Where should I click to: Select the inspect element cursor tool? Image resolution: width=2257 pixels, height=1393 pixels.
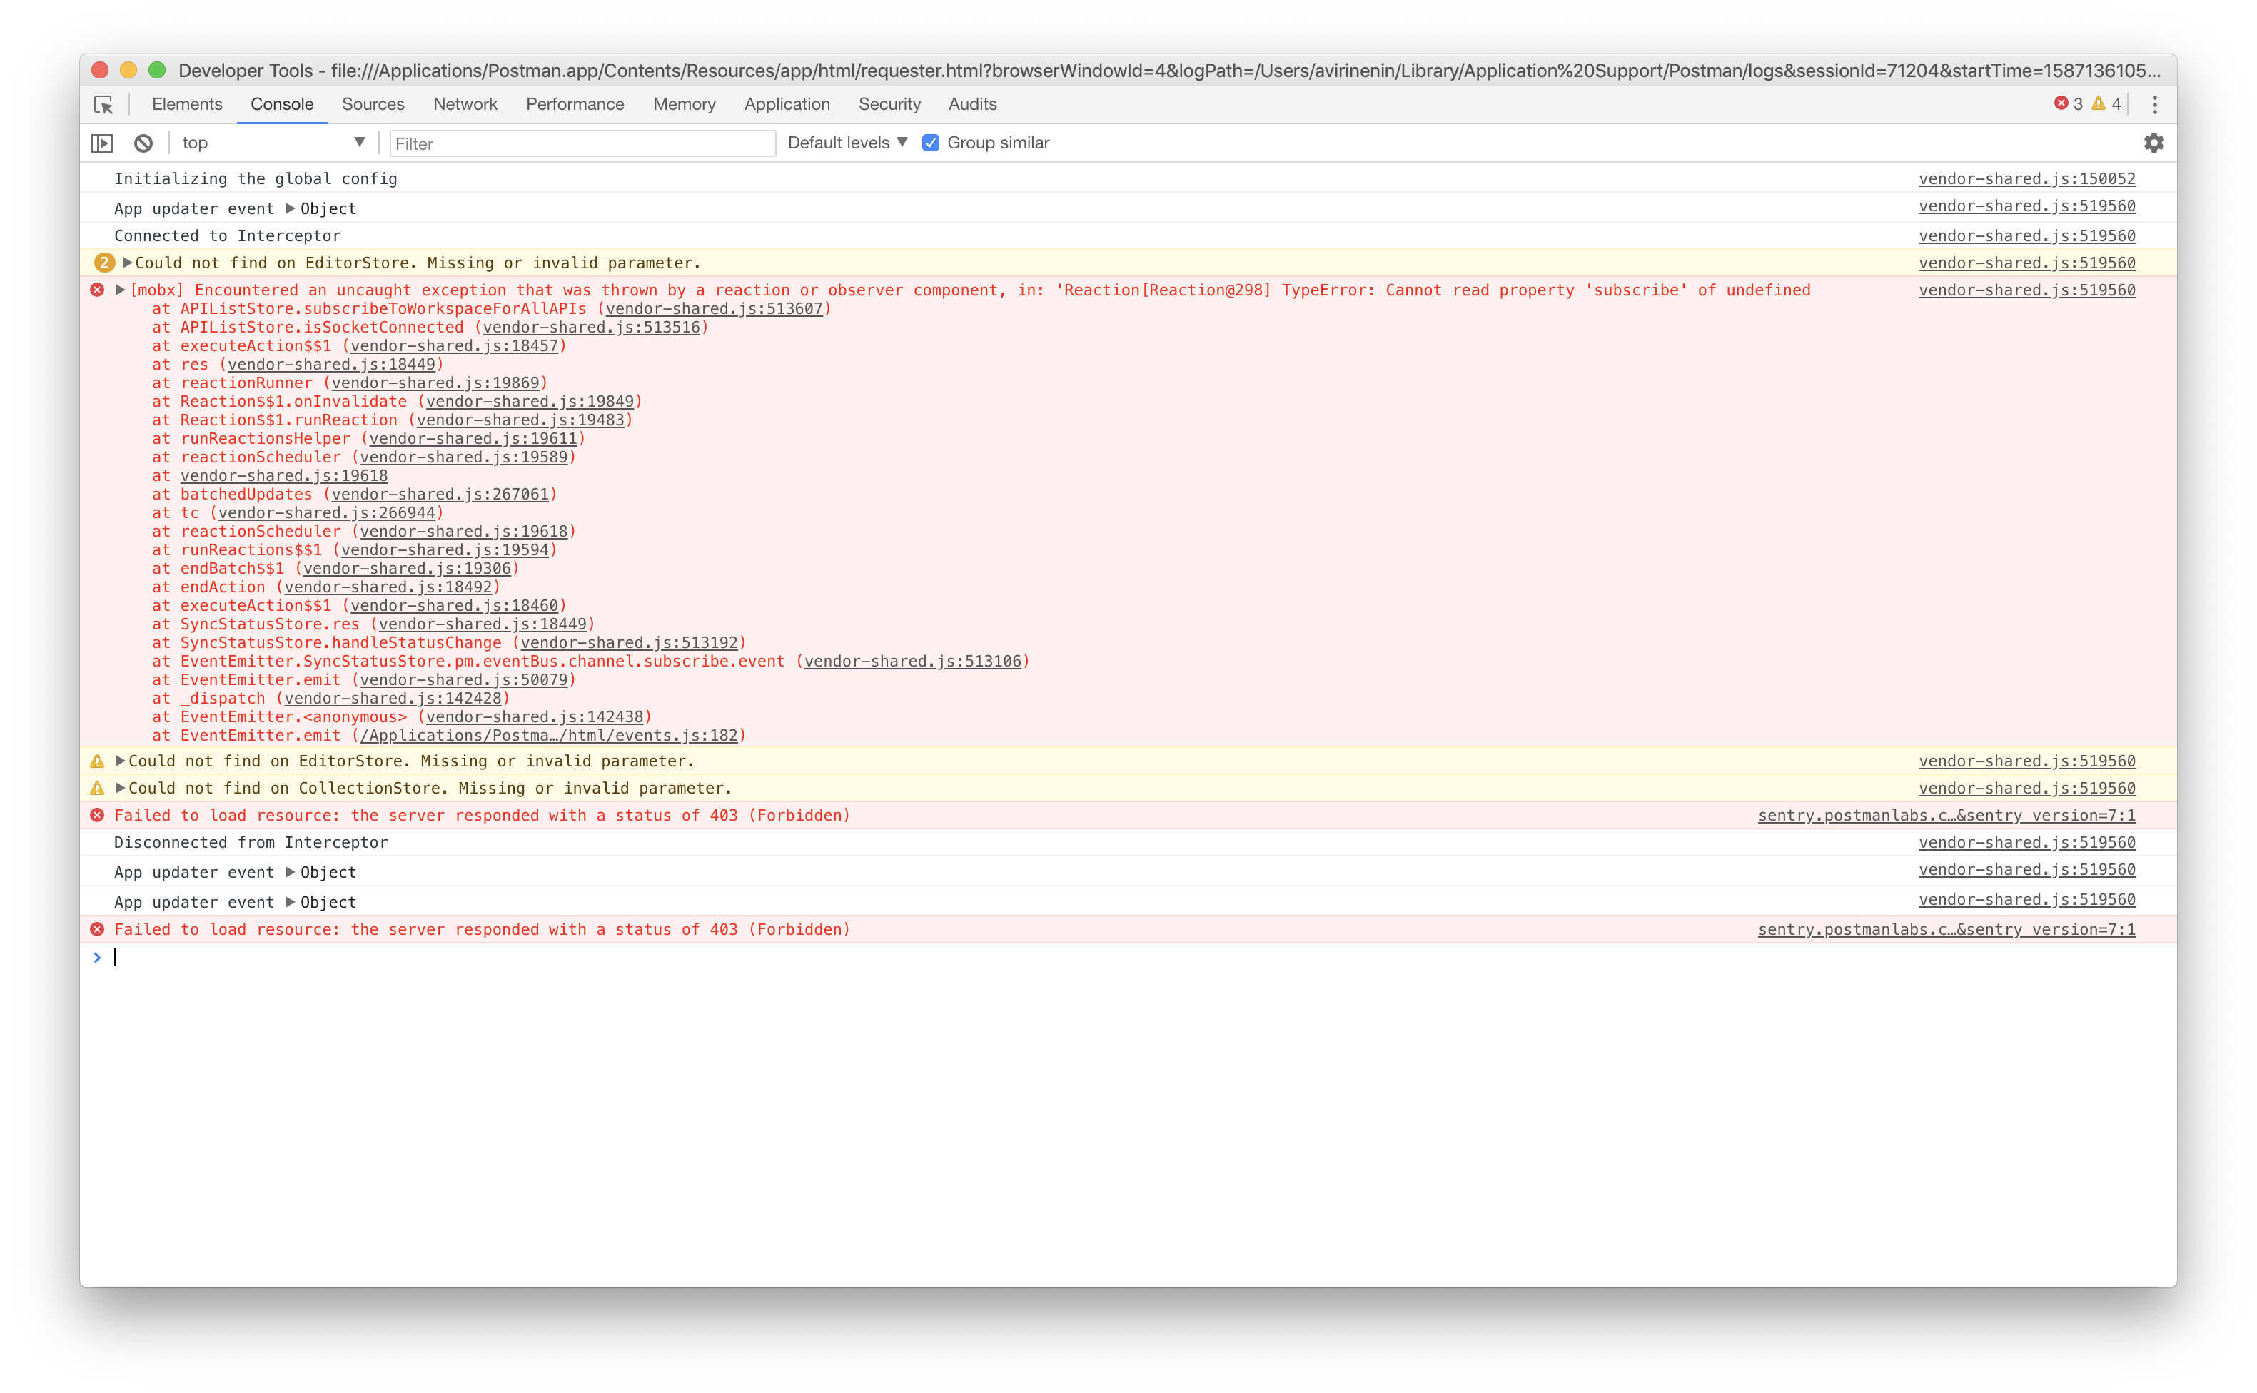click(x=104, y=104)
